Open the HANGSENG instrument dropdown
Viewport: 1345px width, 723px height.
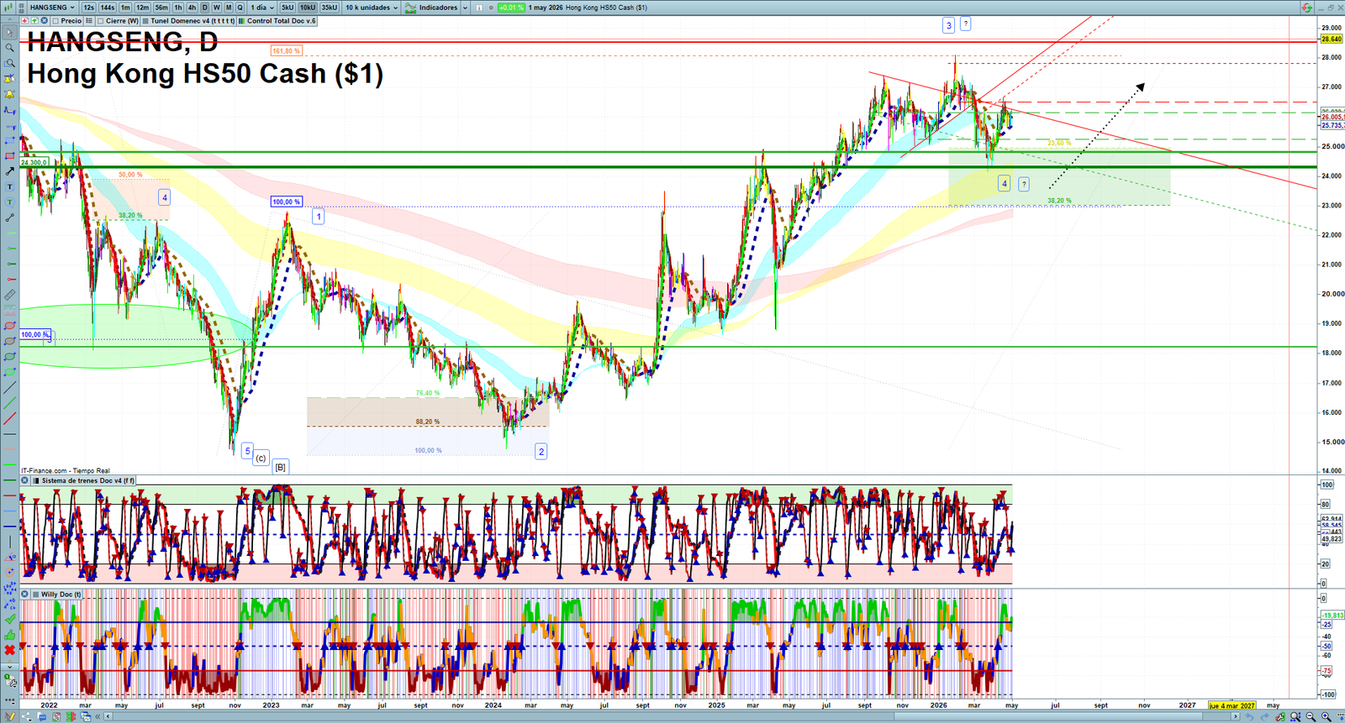tap(52, 8)
